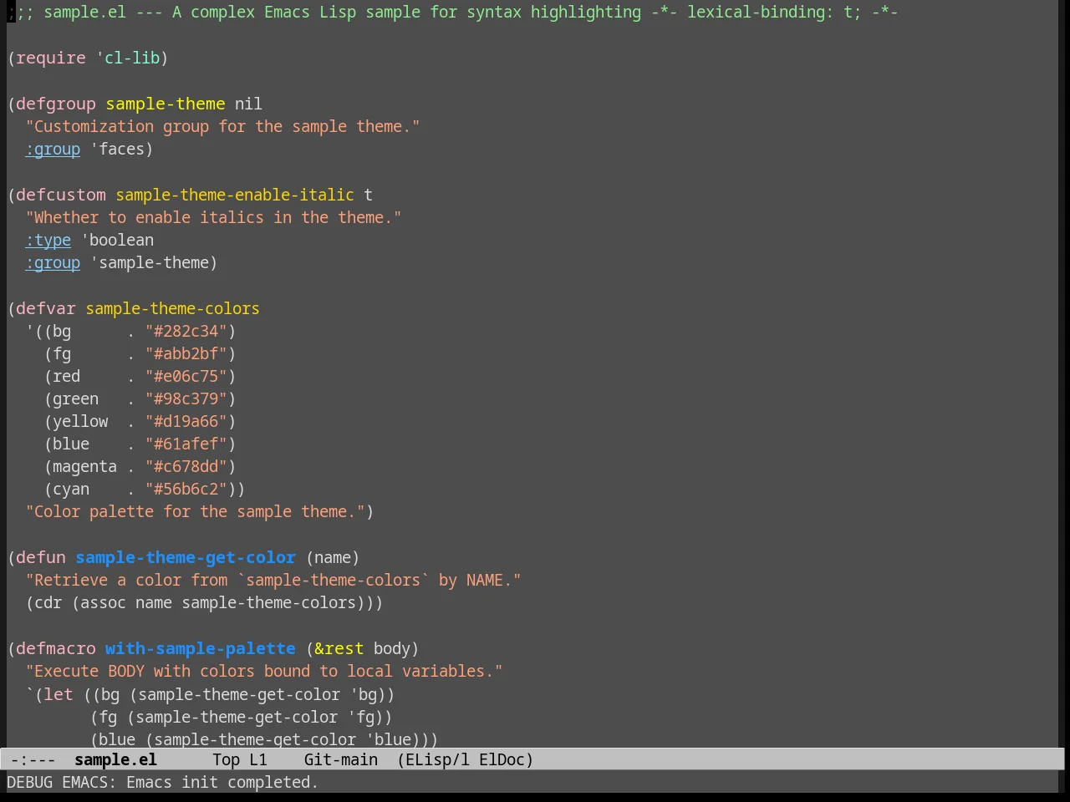Click the 'fg symbol in the let binding
Image resolution: width=1070 pixels, height=802 pixels.
(x=361, y=717)
